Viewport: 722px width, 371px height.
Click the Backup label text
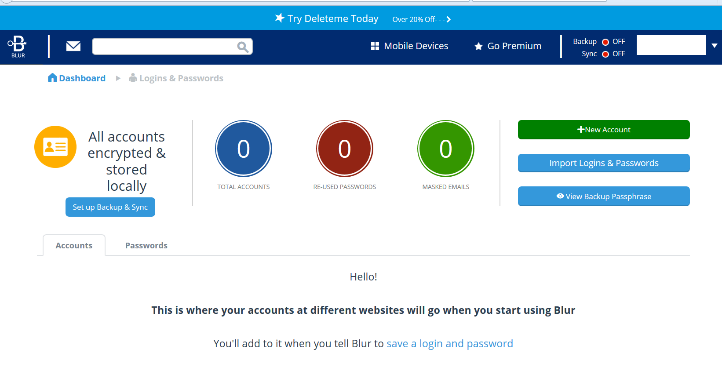[585, 41]
